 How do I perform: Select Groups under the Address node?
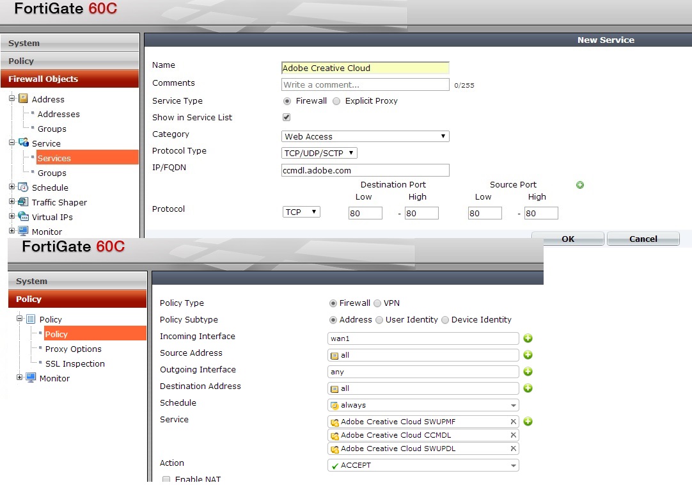(x=52, y=129)
